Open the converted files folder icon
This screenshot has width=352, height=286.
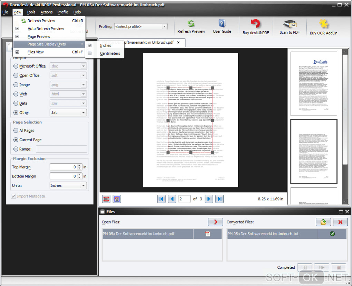(x=323, y=222)
